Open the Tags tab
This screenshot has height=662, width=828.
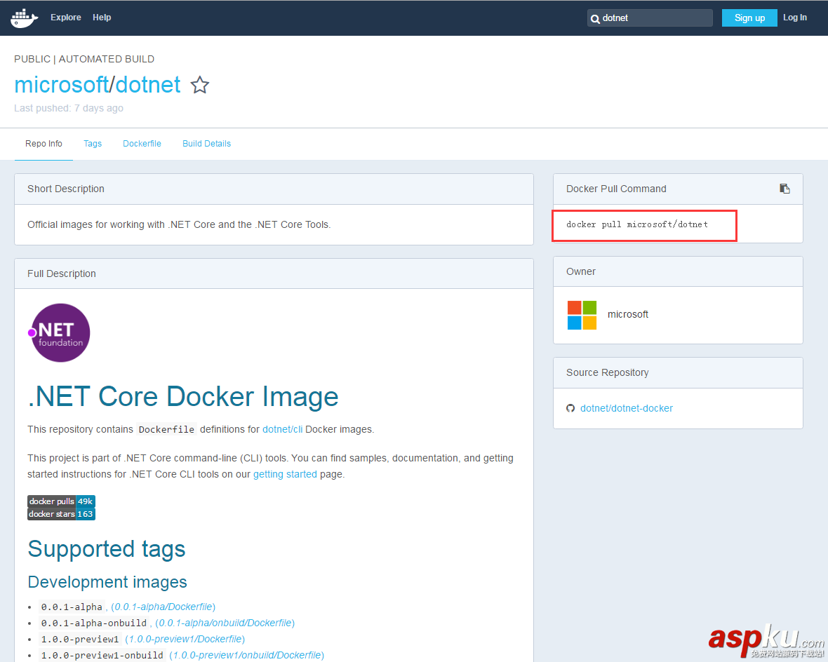93,144
